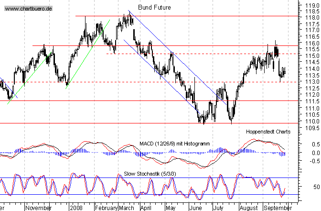Click the www.chartbuero.de website link
321x211 pixels.
pos(30,9)
